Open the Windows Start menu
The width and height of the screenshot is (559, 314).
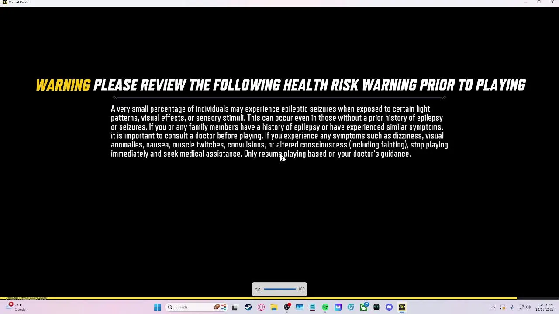[x=157, y=307]
